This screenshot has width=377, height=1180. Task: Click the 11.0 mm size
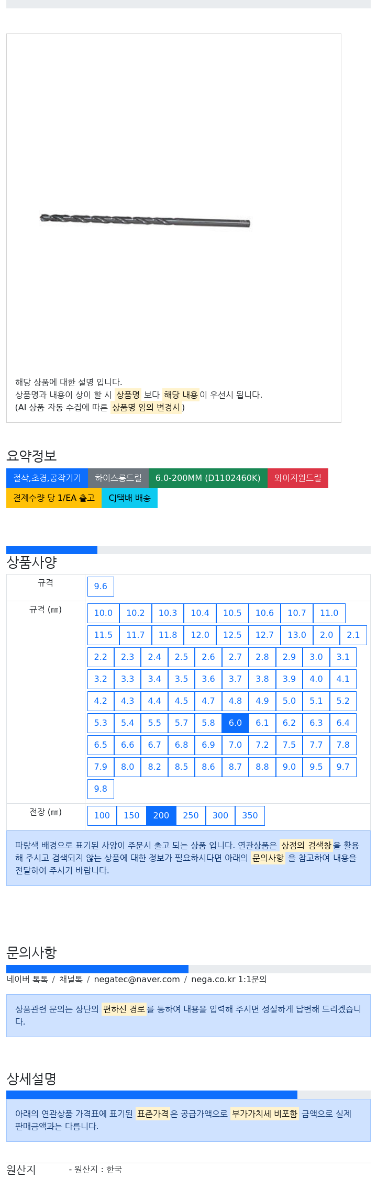pyautogui.click(x=329, y=613)
